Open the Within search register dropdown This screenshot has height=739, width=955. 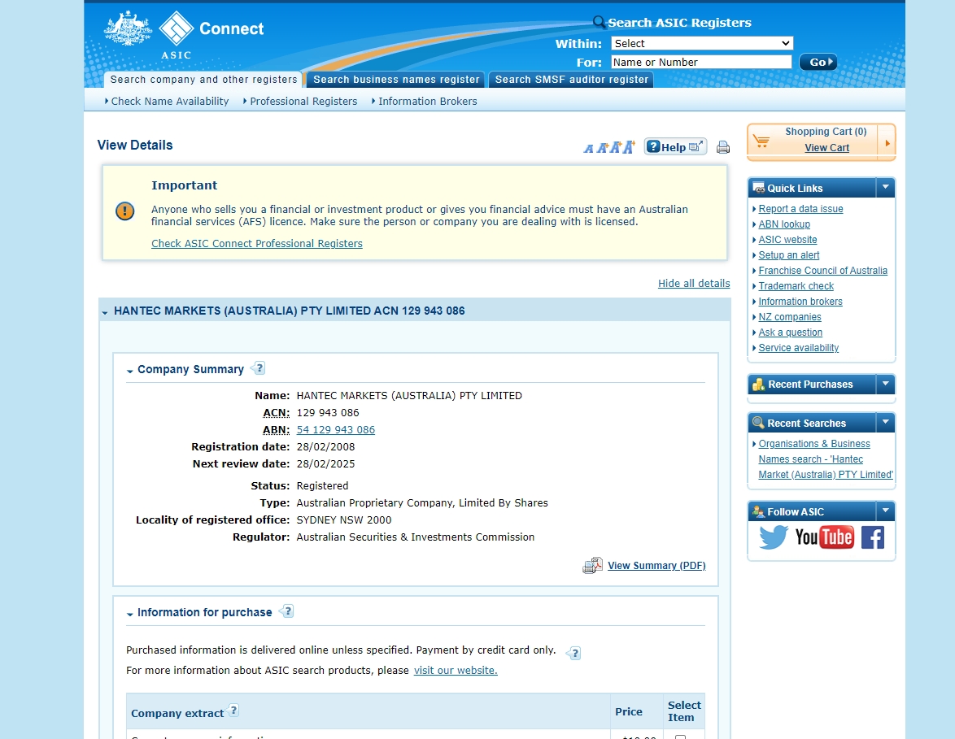[x=701, y=44]
